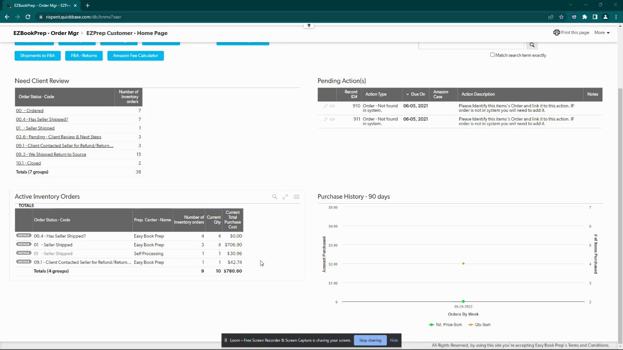Click the Current Qty column header

pos(214,220)
